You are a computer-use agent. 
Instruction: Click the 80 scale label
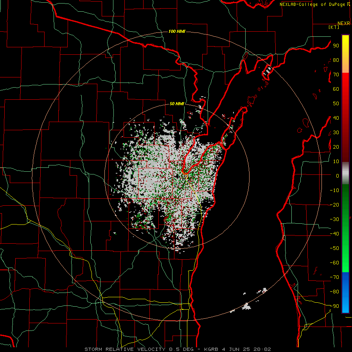pos(336,60)
